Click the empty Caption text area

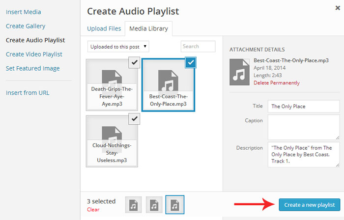304,127
